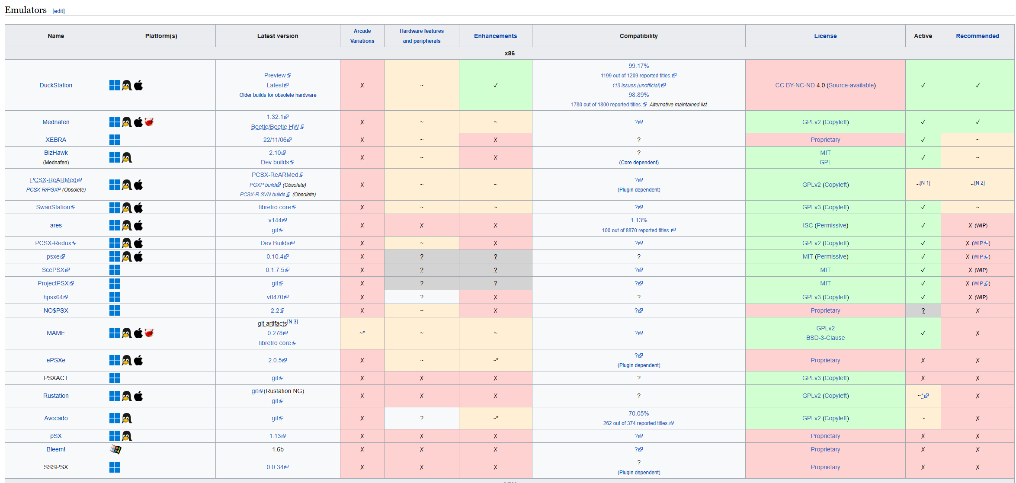Click the Recommended column header link
This screenshot has height=483, width=1016.
(x=978, y=36)
